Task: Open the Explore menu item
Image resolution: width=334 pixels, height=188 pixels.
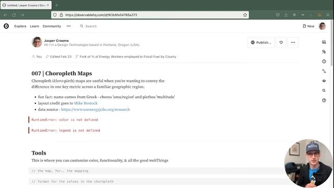Action: (x=20, y=26)
